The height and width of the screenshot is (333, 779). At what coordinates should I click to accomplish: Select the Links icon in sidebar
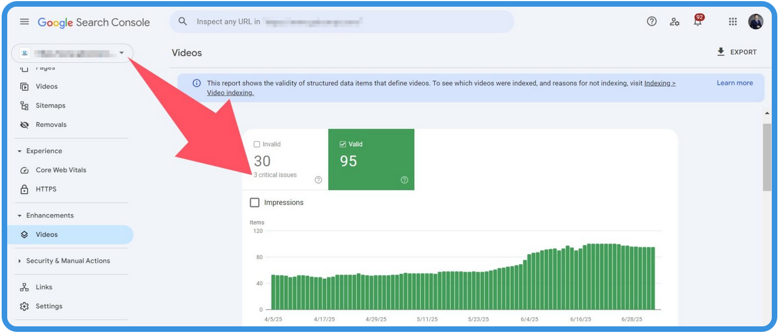24,287
